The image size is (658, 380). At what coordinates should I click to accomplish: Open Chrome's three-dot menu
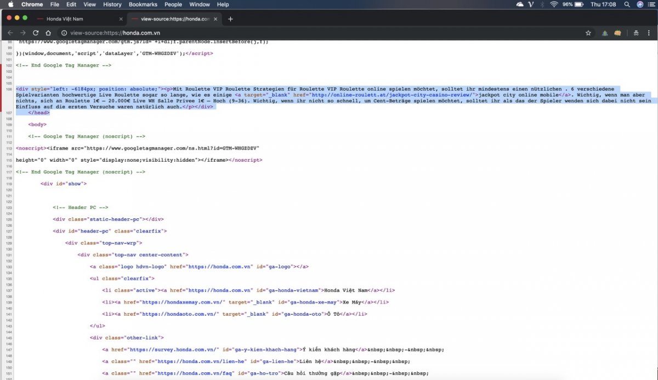coord(649,33)
